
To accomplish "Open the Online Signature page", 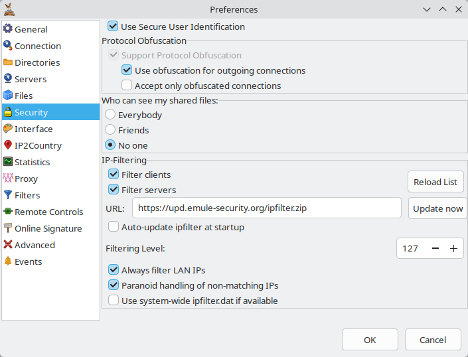I will pos(50,228).
